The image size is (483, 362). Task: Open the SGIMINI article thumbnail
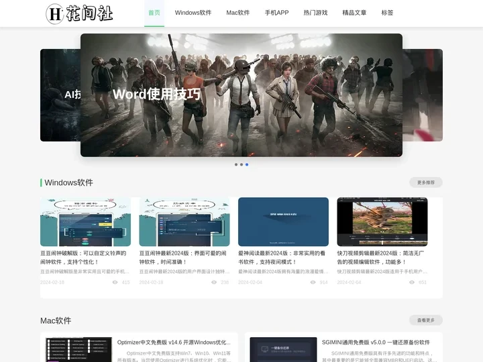click(283, 349)
